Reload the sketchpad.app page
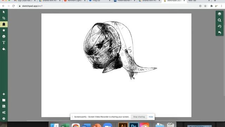Image resolution: width=225 pixels, height=127 pixels. (x=13, y=6)
